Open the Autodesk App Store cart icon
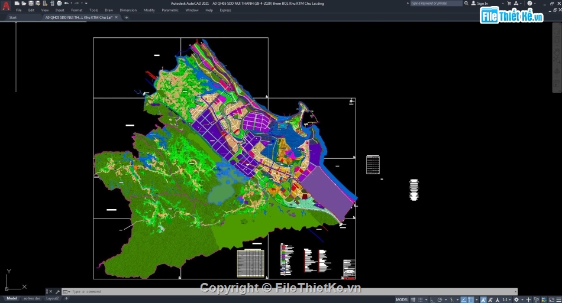The width and height of the screenshot is (562, 303). pyautogui.click(x=509, y=3)
